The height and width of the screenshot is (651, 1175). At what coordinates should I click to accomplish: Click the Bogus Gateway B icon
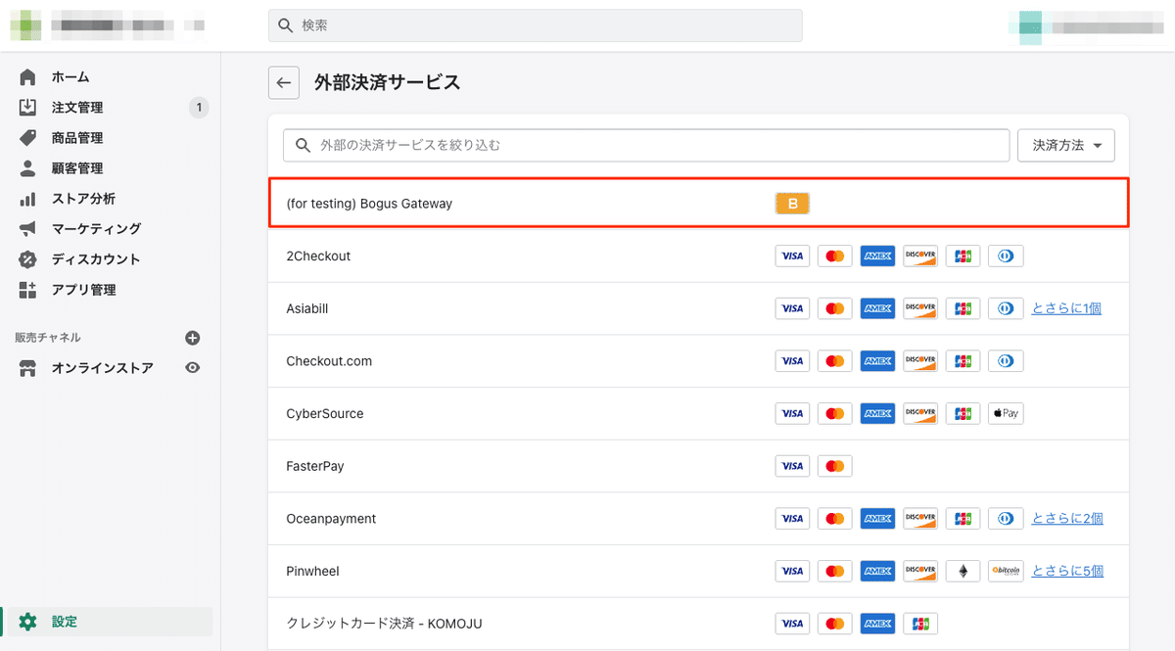[x=793, y=204]
